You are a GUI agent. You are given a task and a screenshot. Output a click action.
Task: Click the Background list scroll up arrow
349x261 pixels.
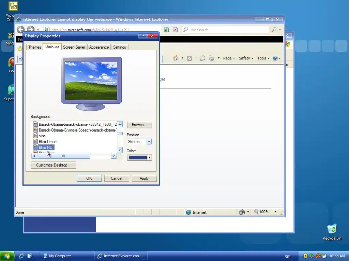pos(120,124)
